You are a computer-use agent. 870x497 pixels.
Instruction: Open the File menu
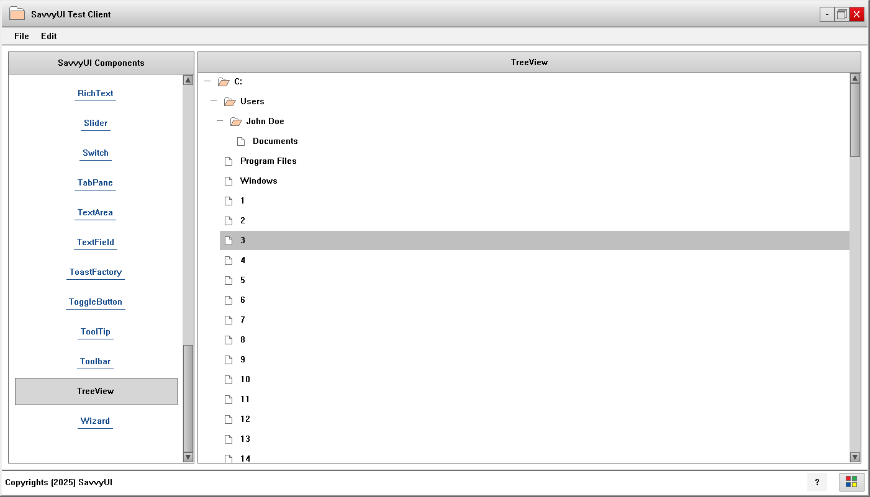tap(22, 36)
